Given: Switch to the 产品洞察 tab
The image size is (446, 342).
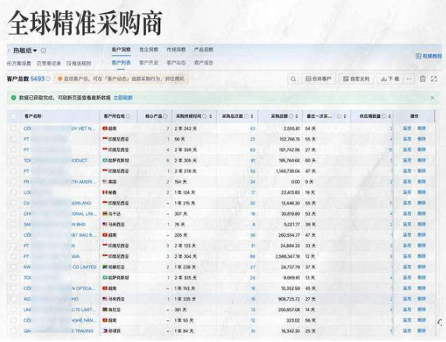Looking at the screenshot, I should click(x=203, y=49).
